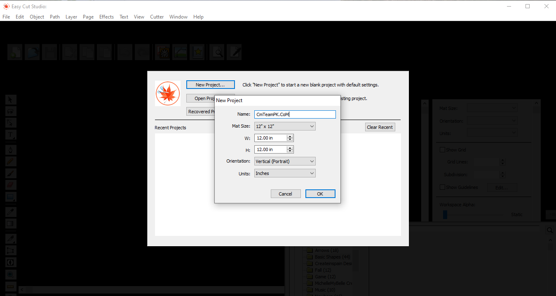556x296 pixels.
Task: Click the Open folder icon in toolbar
Action: (x=32, y=52)
